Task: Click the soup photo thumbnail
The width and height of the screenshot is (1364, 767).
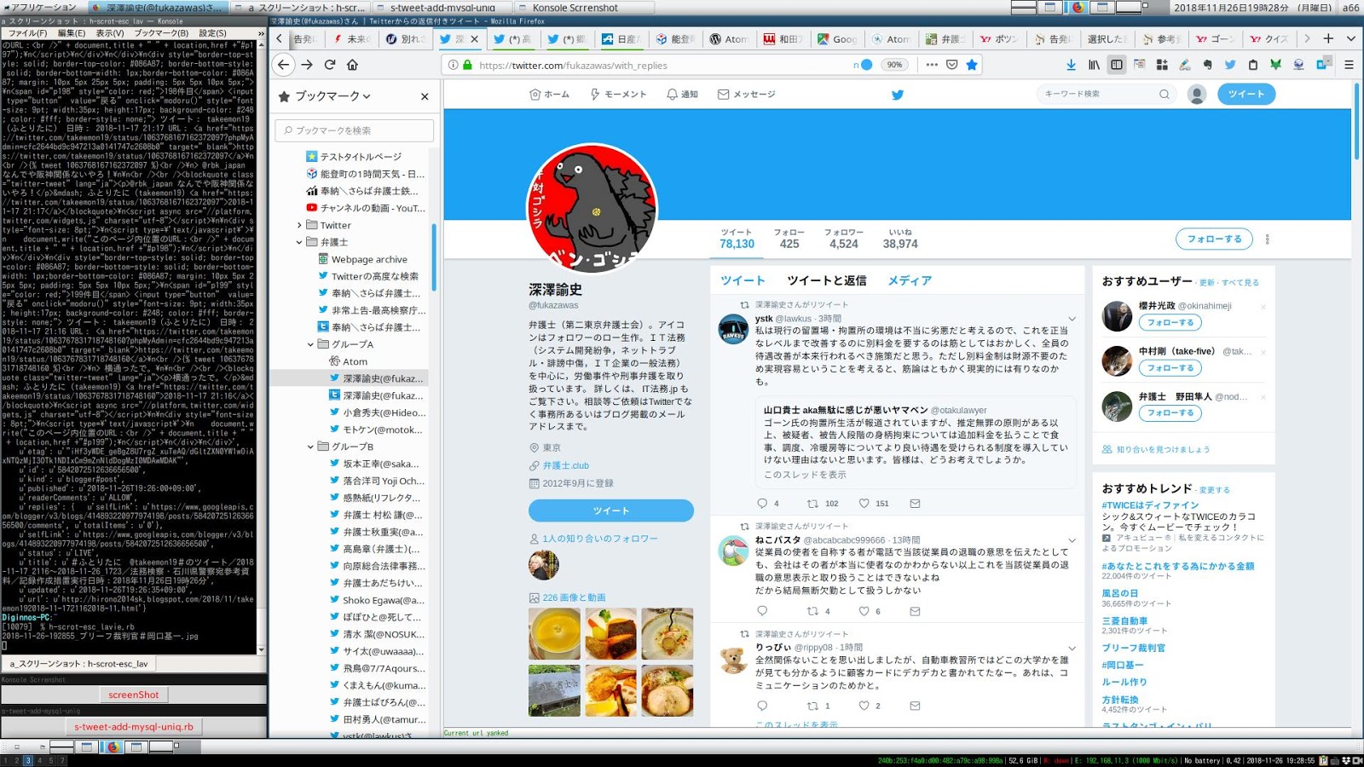Action: coord(554,634)
